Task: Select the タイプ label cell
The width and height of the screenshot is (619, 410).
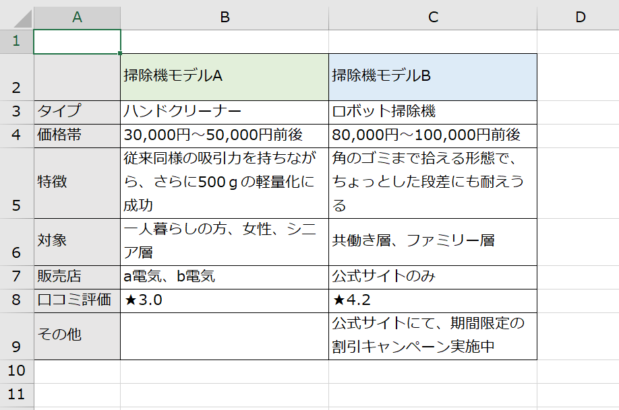Action: pos(78,112)
